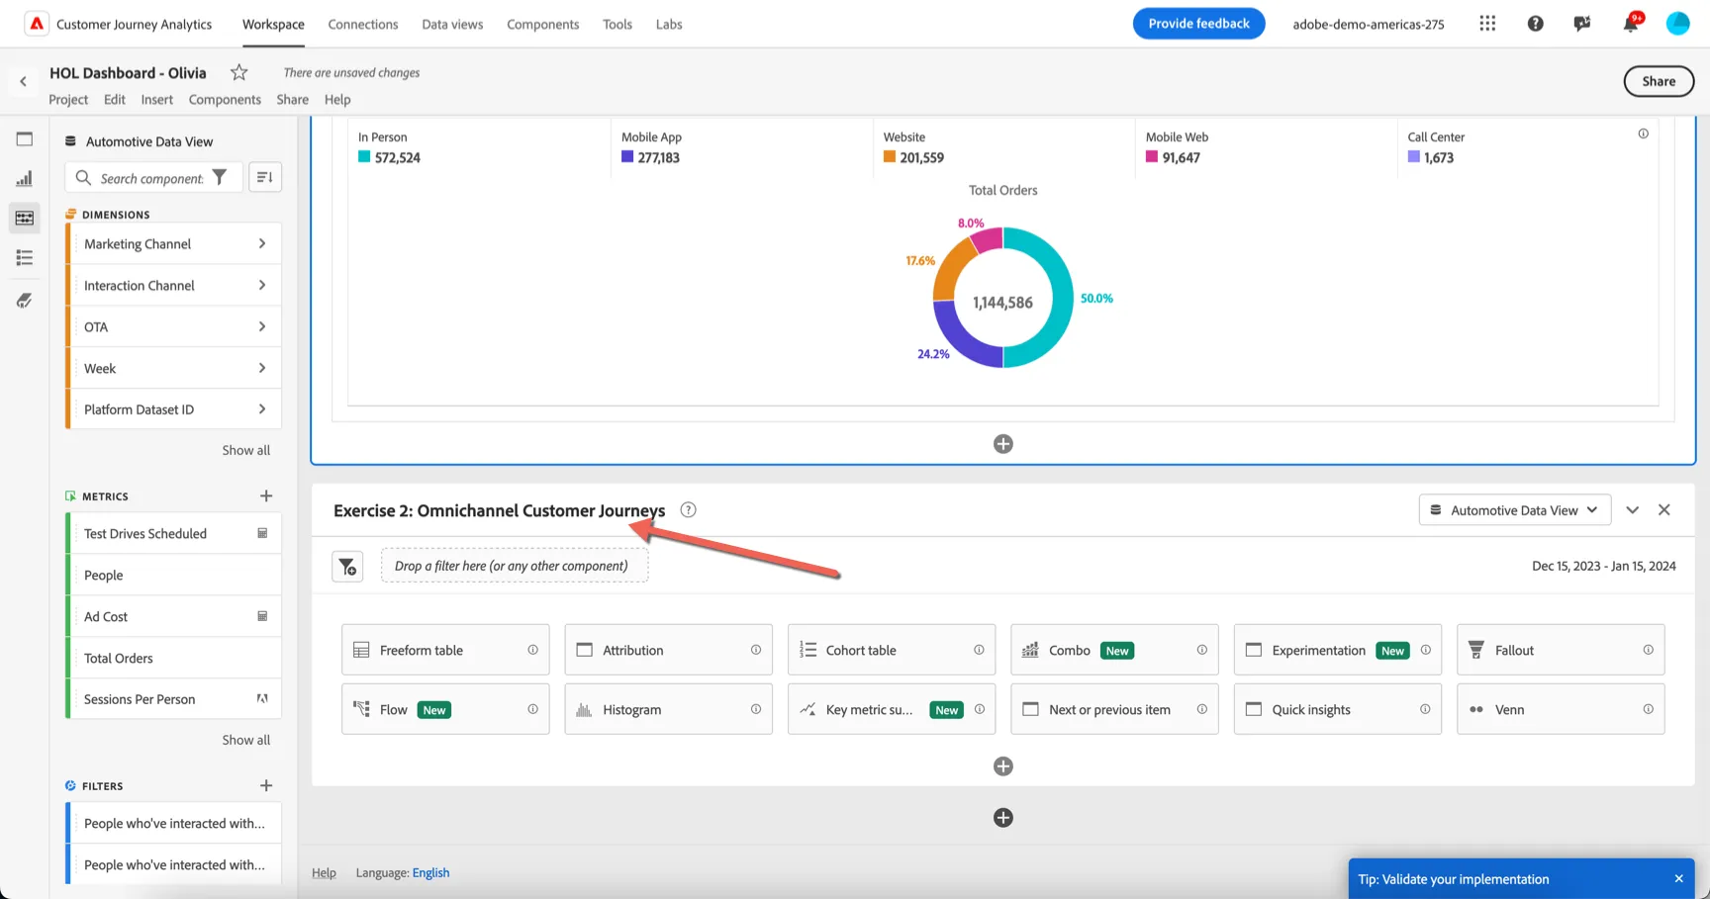Open the sort components icon

pos(264,177)
